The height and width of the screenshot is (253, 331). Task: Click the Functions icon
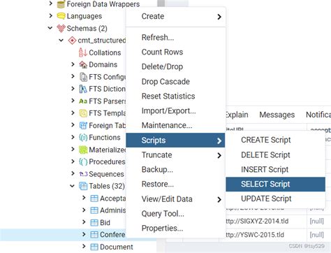[x=83, y=138]
